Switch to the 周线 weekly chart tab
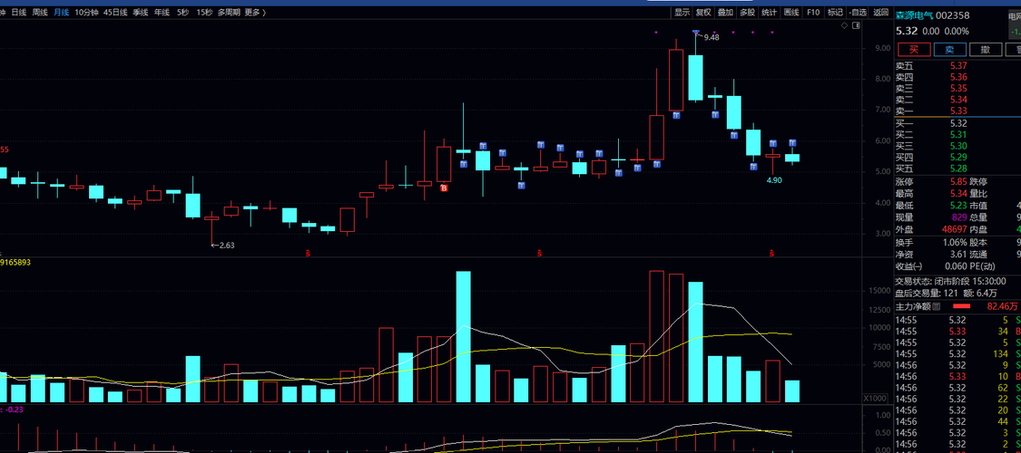1021x453 pixels. [40, 12]
